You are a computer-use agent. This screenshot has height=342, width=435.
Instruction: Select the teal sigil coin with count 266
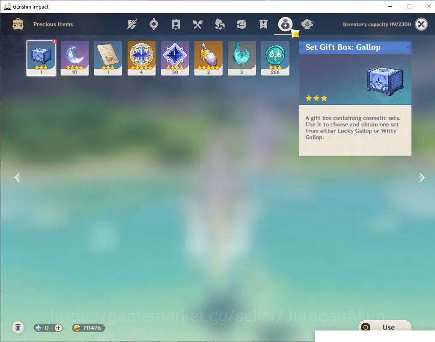point(275,58)
